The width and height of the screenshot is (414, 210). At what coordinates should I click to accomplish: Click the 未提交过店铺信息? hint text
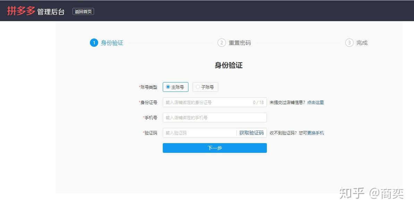[287, 102]
